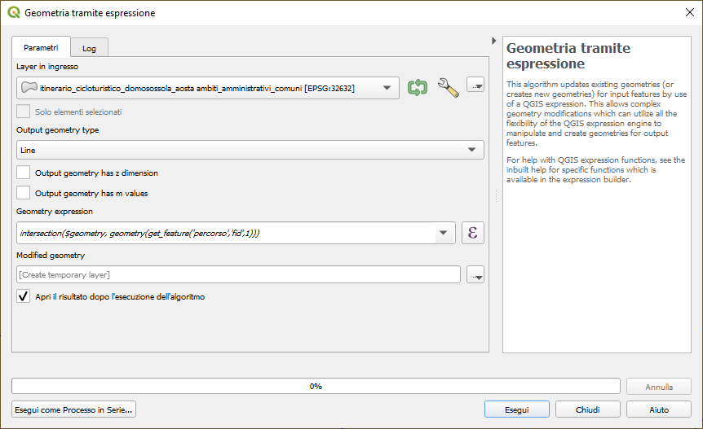
Task: Uncheck Apri il risultato dopo l'esecuzione
Action: point(24,297)
